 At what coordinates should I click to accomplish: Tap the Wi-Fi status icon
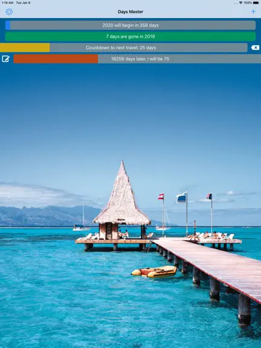[240, 2]
